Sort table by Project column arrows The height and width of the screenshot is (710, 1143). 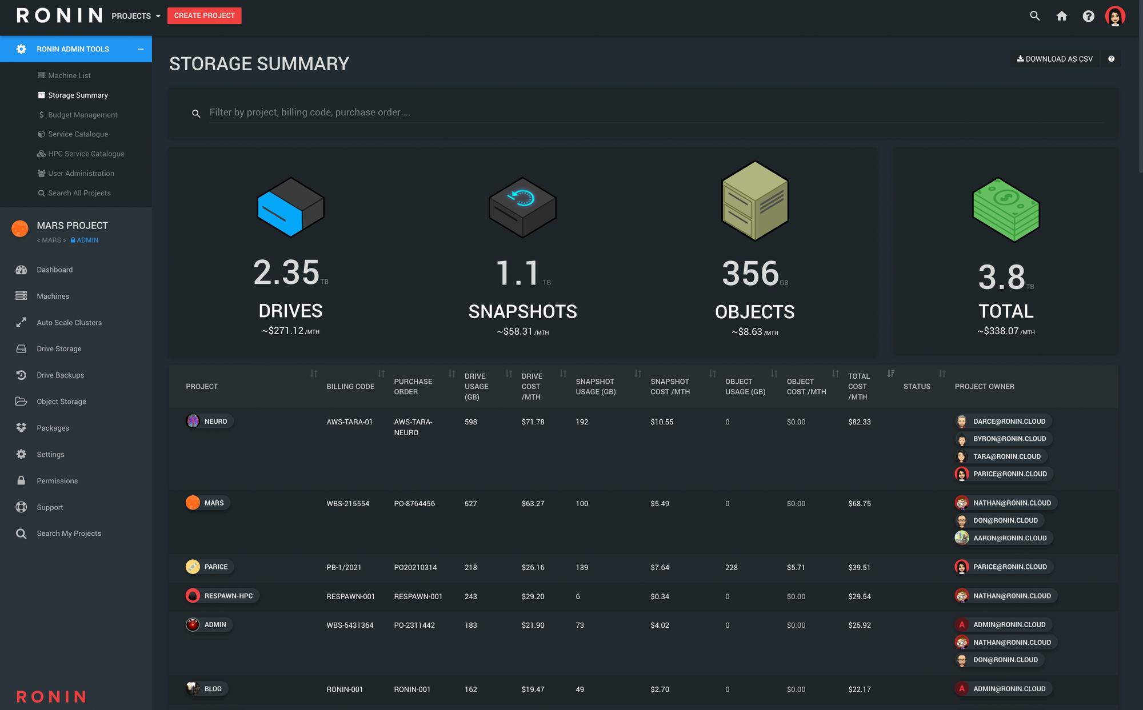click(314, 374)
